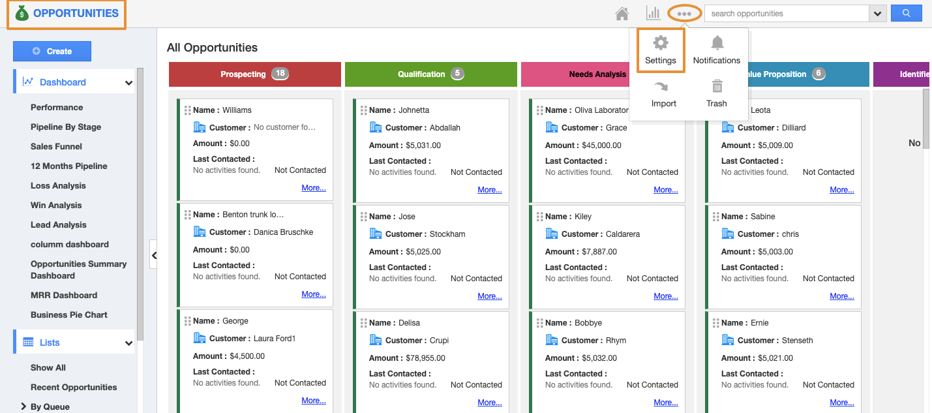Click into the search opportunities field
932x413 pixels.
tap(786, 14)
